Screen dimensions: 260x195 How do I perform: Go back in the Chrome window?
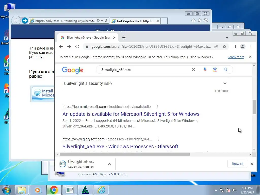(x=61, y=47)
